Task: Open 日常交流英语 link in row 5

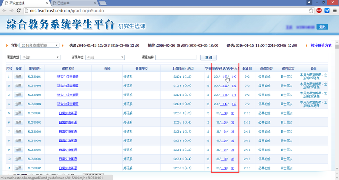Action: (68, 113)
